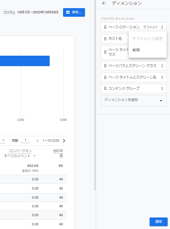This screenshot has width=170, height=229.
Task: Go to the next page of table rows
Action: (x=64, y=141)
